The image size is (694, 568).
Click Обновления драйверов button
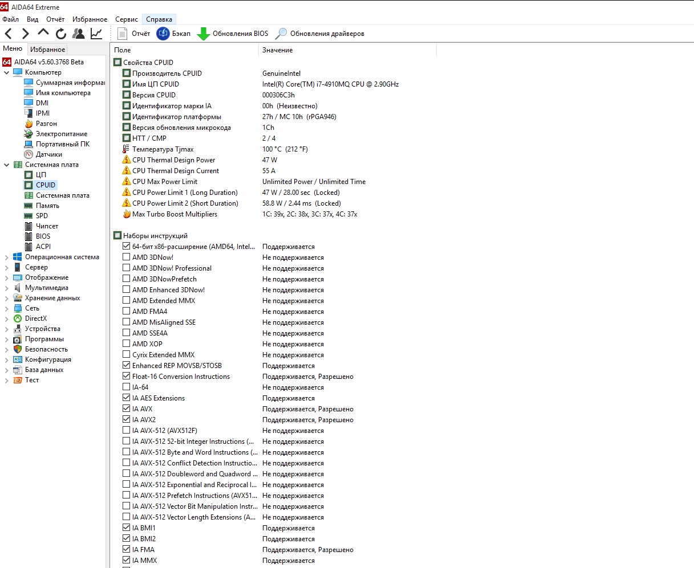[x=320, y=34]
